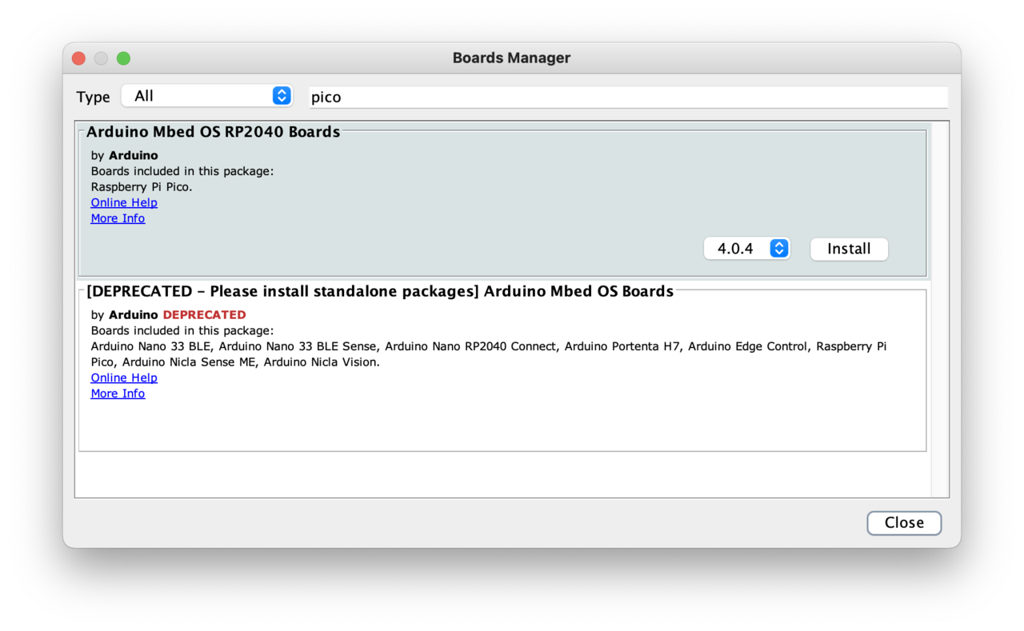Click the green zoom traffic light

click(x=123, y=58)
